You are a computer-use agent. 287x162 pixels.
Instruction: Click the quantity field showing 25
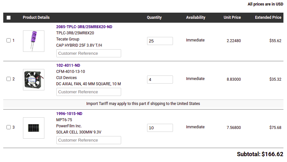160,41
